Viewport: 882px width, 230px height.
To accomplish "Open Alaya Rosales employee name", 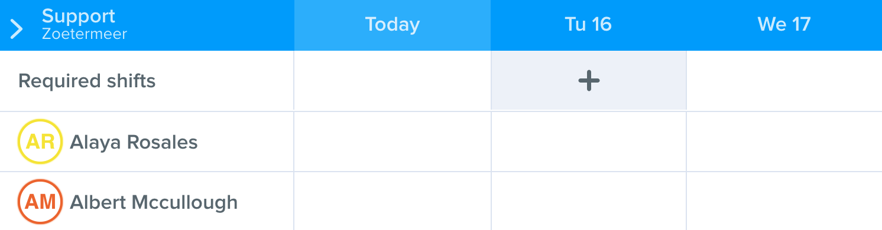I will pyautogui.click(x=134, y=142).
